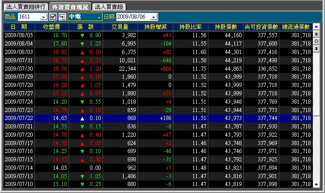Select the 外資買賣現況 tab
The height and width of the screenshot is (193, 325).
70,7
